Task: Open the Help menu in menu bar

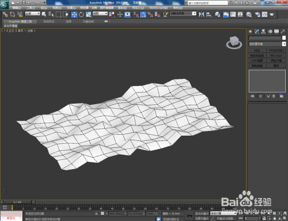Action: [x=178, y=8]
